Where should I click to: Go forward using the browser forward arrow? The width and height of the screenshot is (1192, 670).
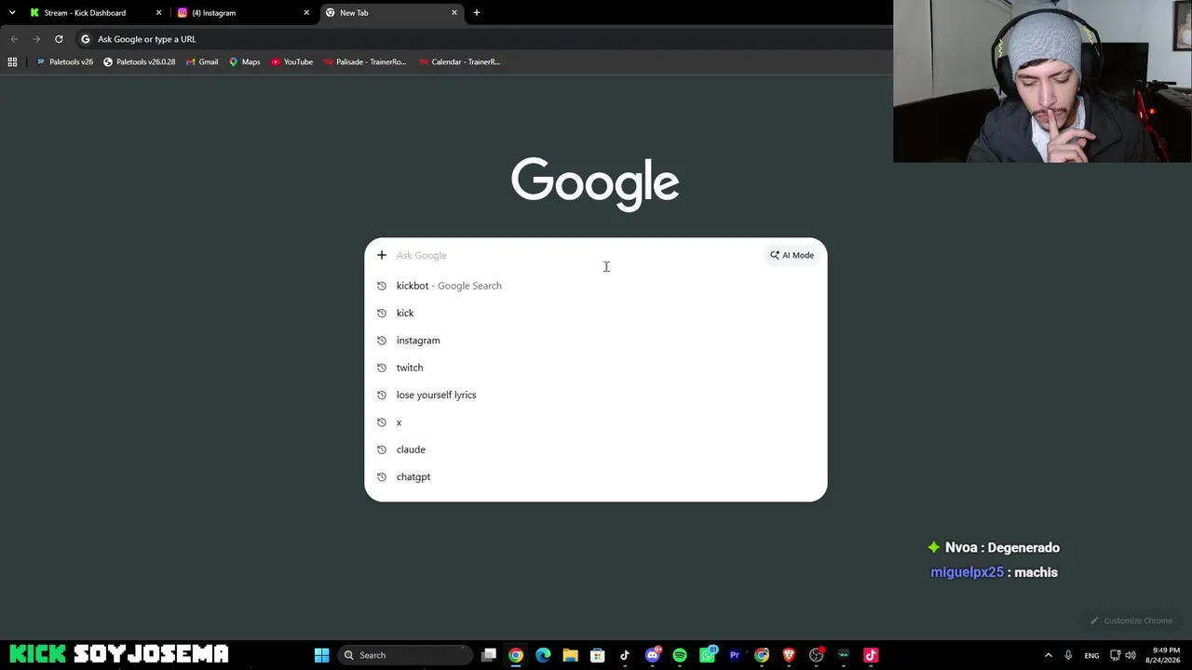click(36, 39)
